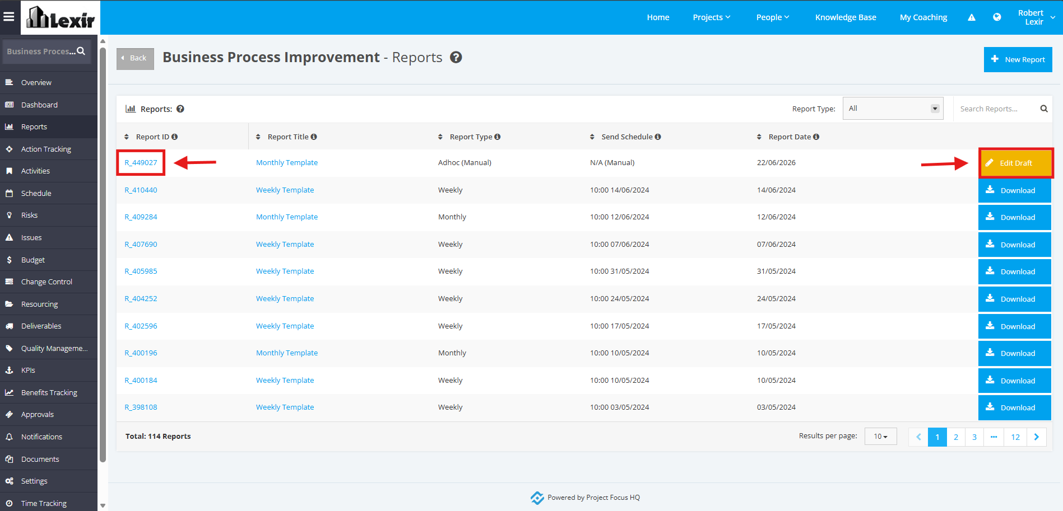Click the Risks sidebar icon
1063x511 pixels.
[x=9, y=215]
